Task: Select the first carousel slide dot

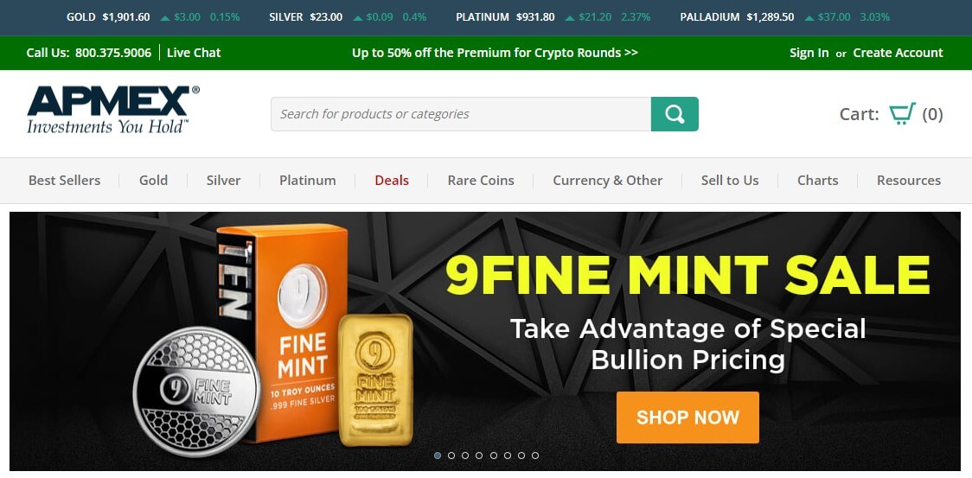Action: [x=437, y=455]
